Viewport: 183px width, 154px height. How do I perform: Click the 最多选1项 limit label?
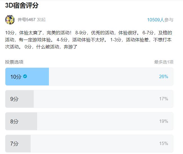click(164, 62)
